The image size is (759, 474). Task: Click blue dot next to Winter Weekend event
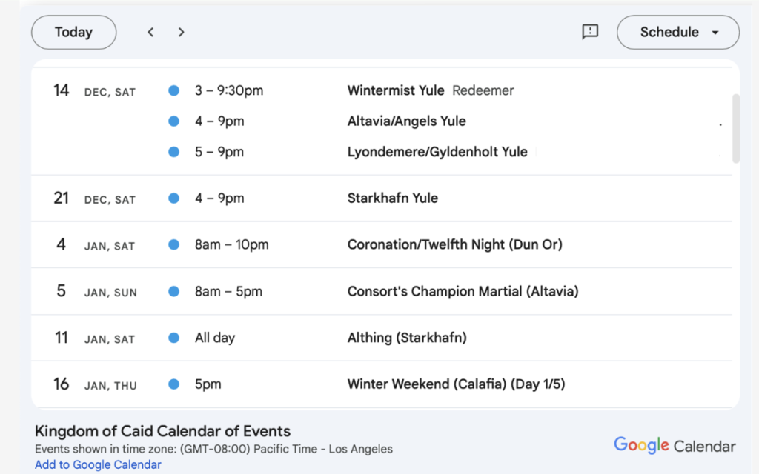pos(173,384)
